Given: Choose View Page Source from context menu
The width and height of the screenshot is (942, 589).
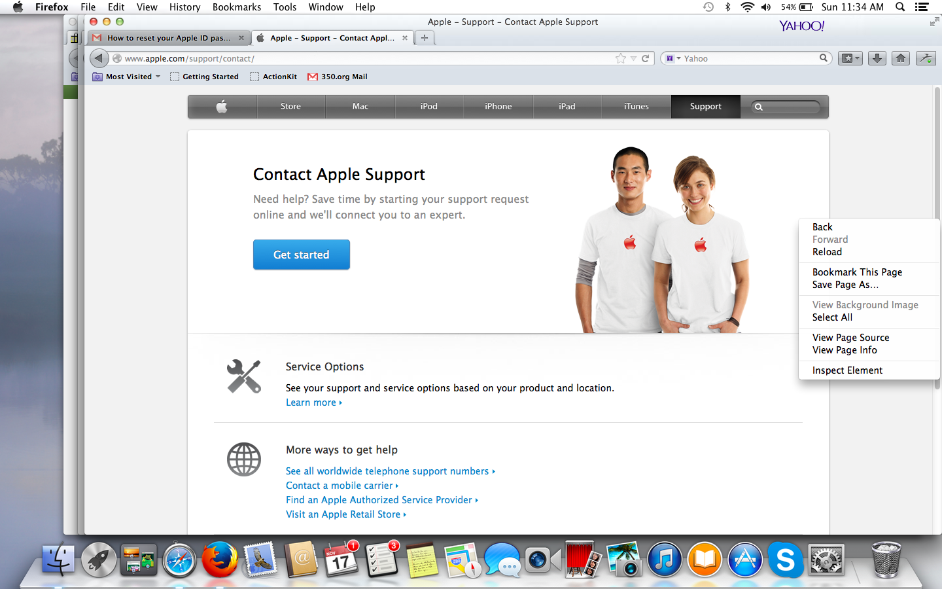Looking at the screenshot, I should point(869,338).
